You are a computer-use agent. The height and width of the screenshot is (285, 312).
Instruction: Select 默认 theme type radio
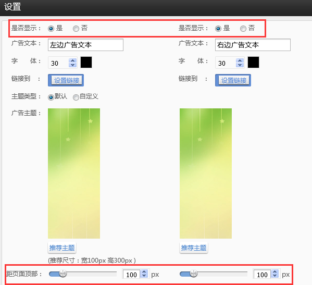(x=51, y=97)
